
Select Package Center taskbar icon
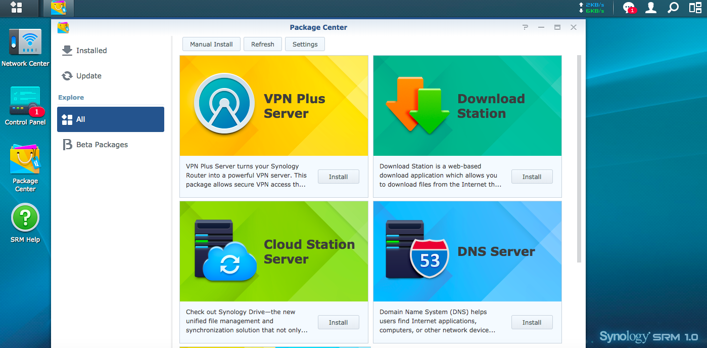58,8
